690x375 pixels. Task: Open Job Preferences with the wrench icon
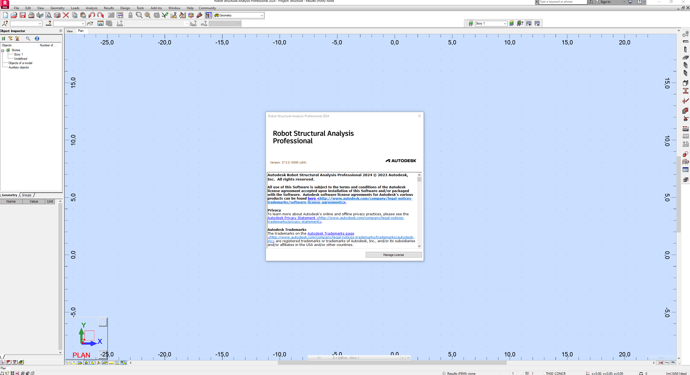[x=199, y=15]
